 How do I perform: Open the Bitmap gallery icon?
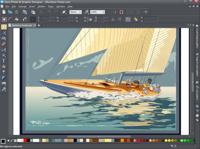click(197, 83)
